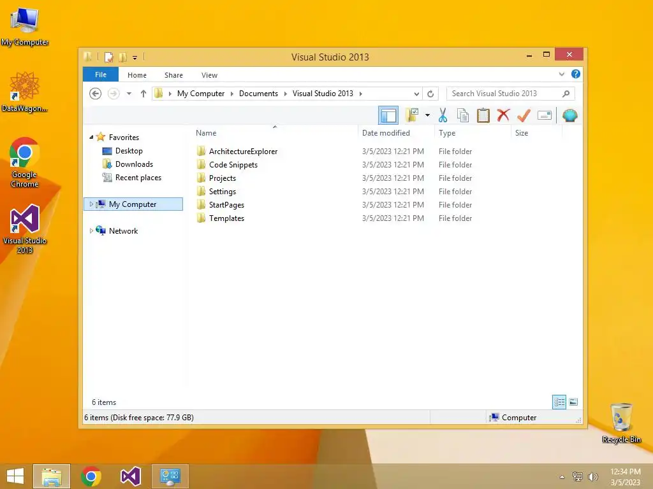Switch to Large icons view in status bar

click(x=573, y=402)
